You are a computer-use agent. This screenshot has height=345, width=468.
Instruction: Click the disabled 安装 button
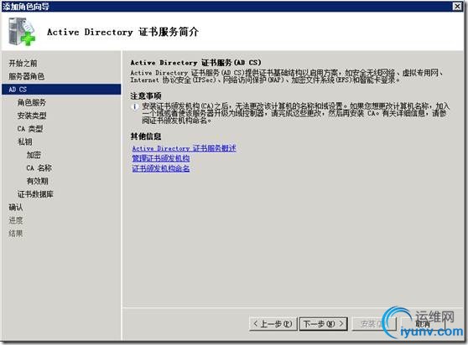point(374,324)
